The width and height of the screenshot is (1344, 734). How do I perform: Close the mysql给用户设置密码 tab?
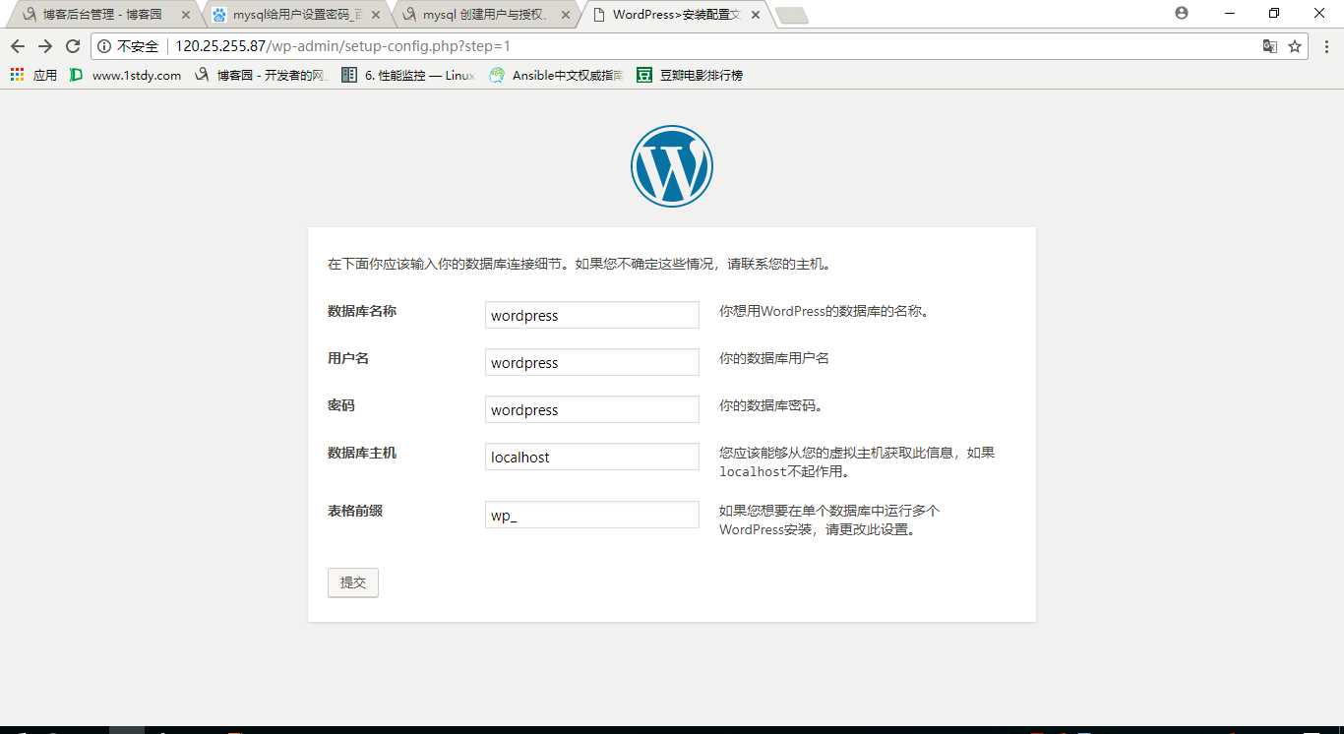[x=376, y=15]
